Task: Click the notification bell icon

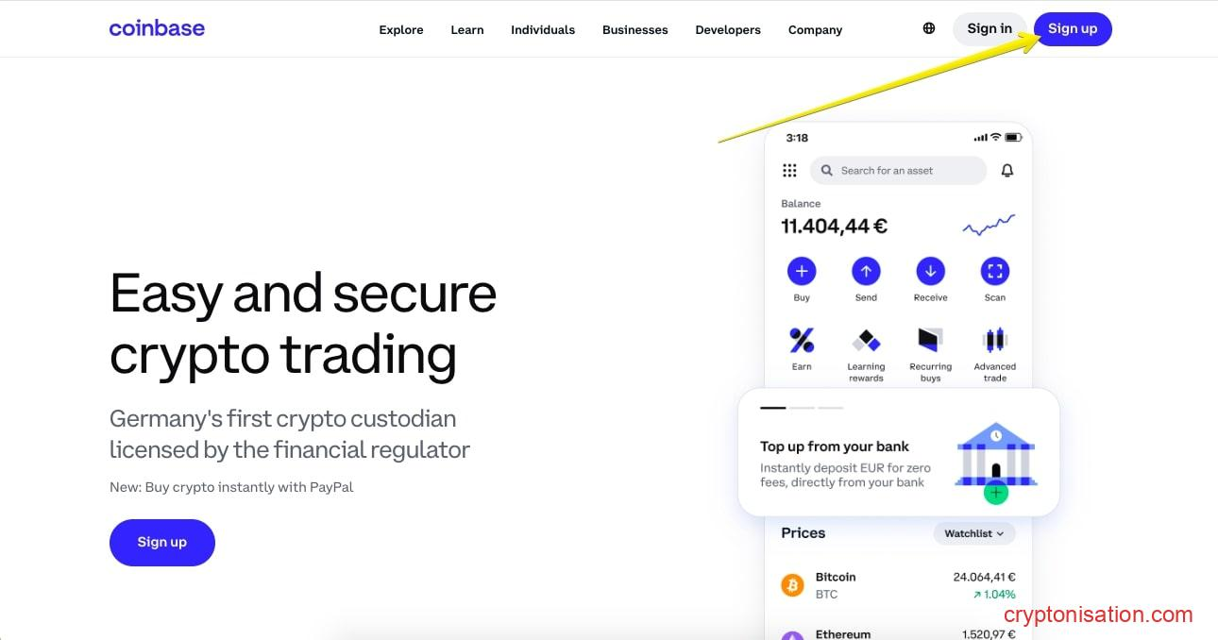Action: [1007, 171]
